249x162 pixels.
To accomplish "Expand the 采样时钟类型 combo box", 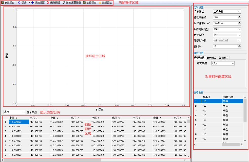I will 239,29.
